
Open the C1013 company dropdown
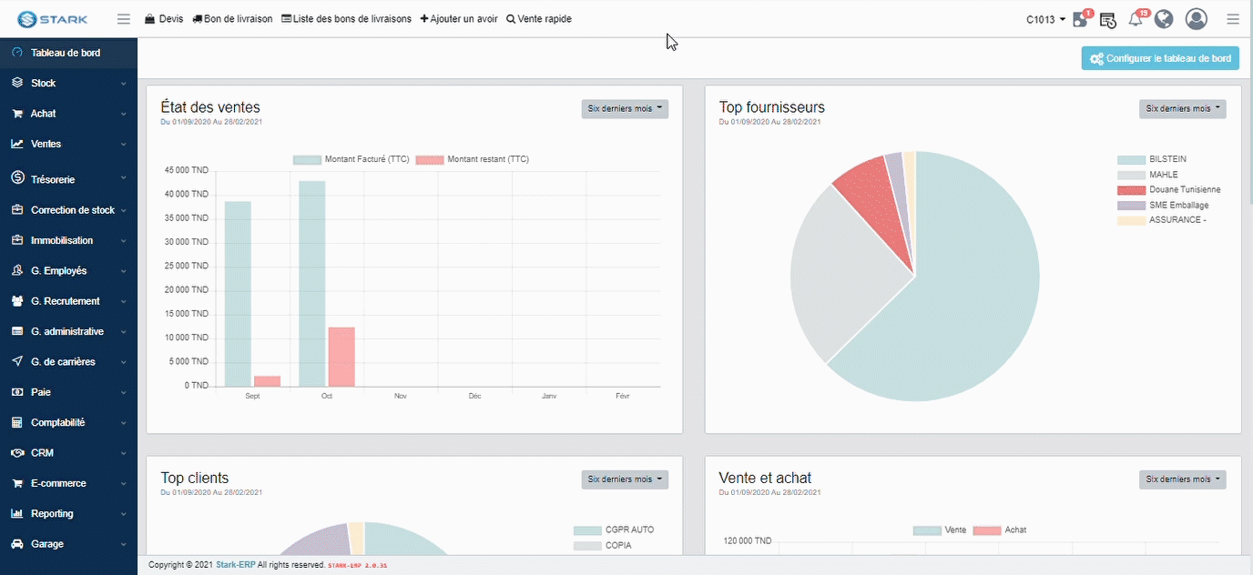pyautogui.click(x=1045, y=19)
